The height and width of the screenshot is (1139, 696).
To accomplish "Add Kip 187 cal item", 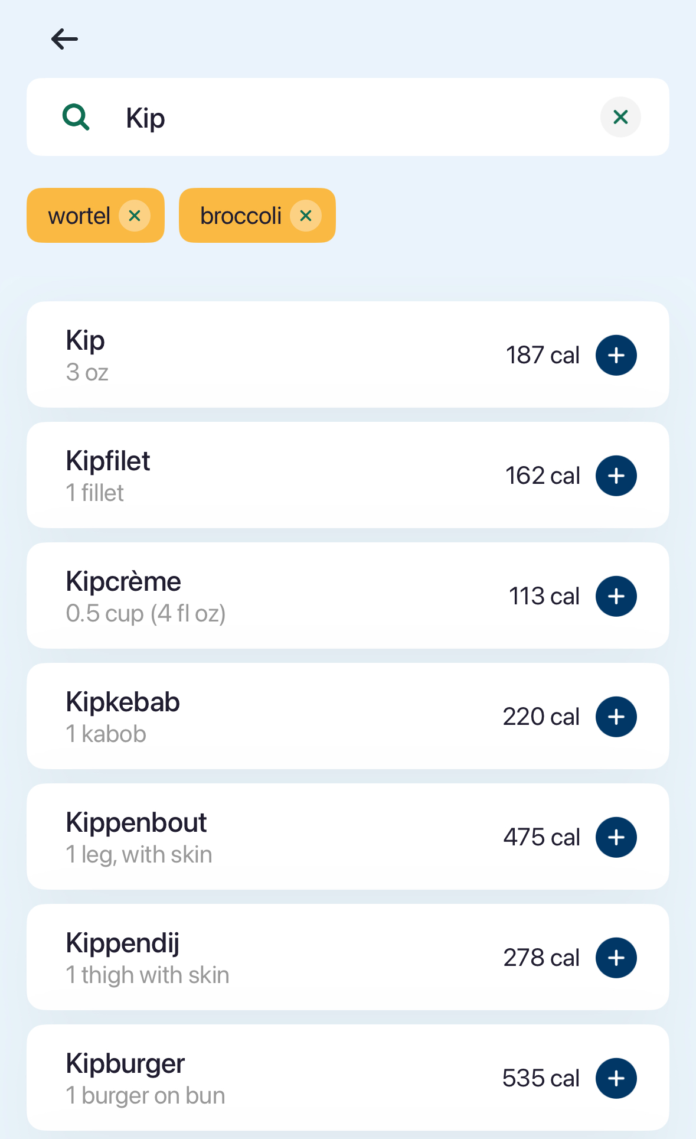I will [x=616, y=355].
